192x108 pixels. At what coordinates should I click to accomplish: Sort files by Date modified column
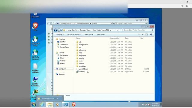(x=114, y=38)
